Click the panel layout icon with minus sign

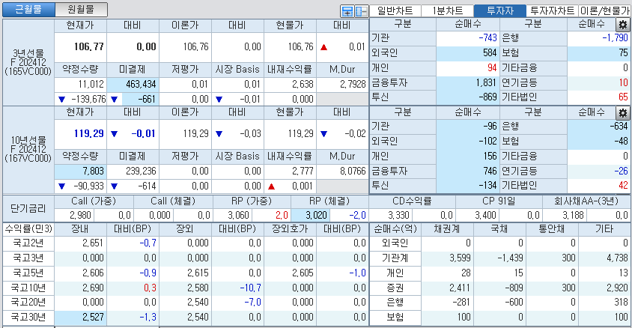pyautogui.click(x=361, y=11)
